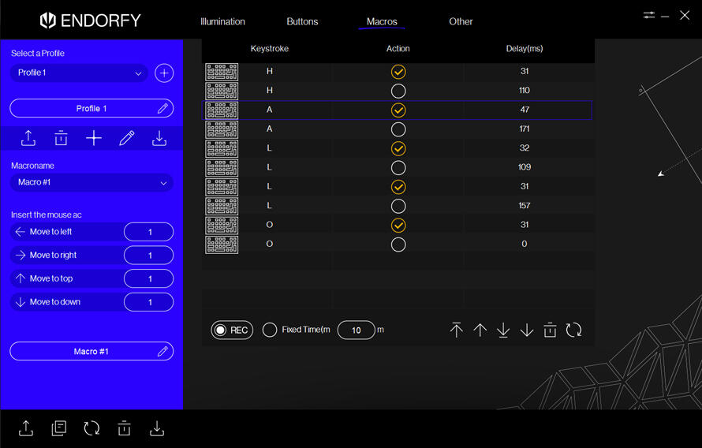
Task: Click the Move to left value field
Action: coord(148,232)
